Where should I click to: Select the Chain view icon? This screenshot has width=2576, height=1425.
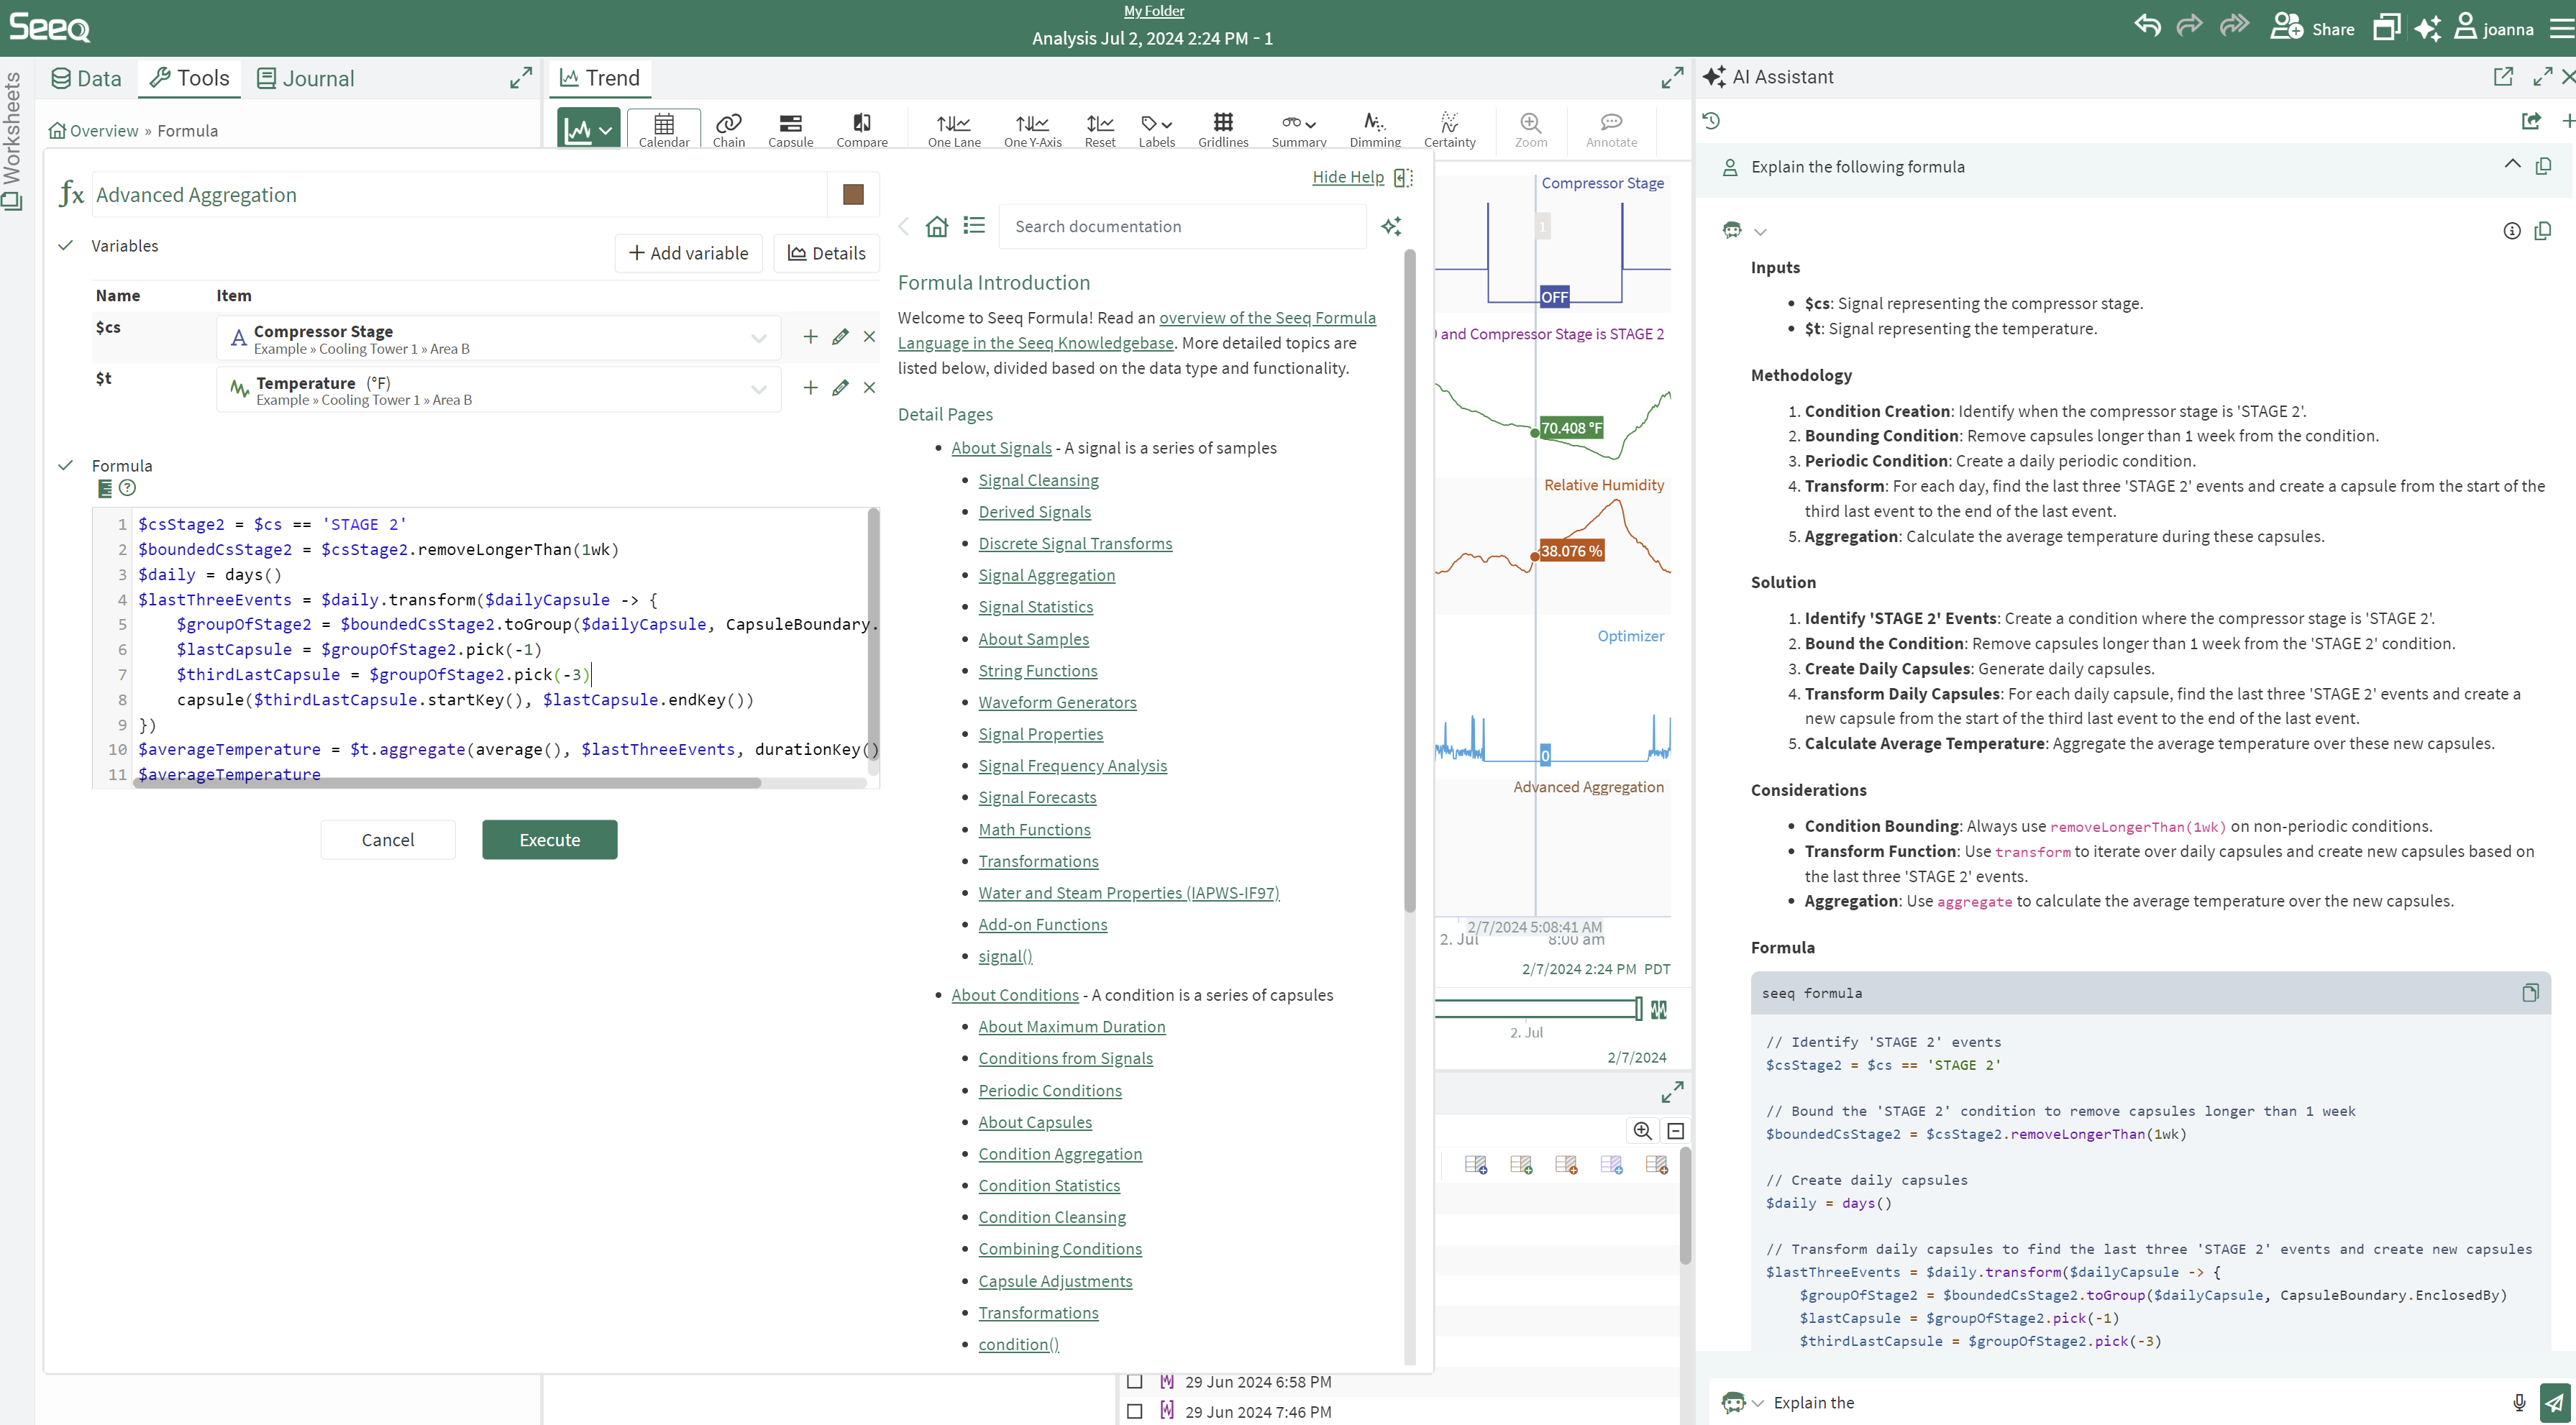pos(728,129)
